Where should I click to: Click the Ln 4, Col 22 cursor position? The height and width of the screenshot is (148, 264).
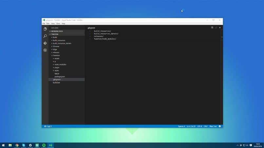coord(191,126)
